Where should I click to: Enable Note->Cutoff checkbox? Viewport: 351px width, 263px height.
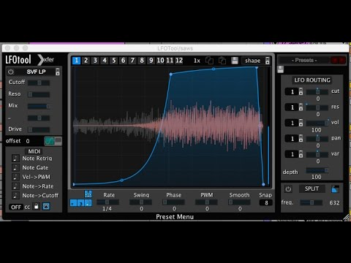click(x=15, y=195)
